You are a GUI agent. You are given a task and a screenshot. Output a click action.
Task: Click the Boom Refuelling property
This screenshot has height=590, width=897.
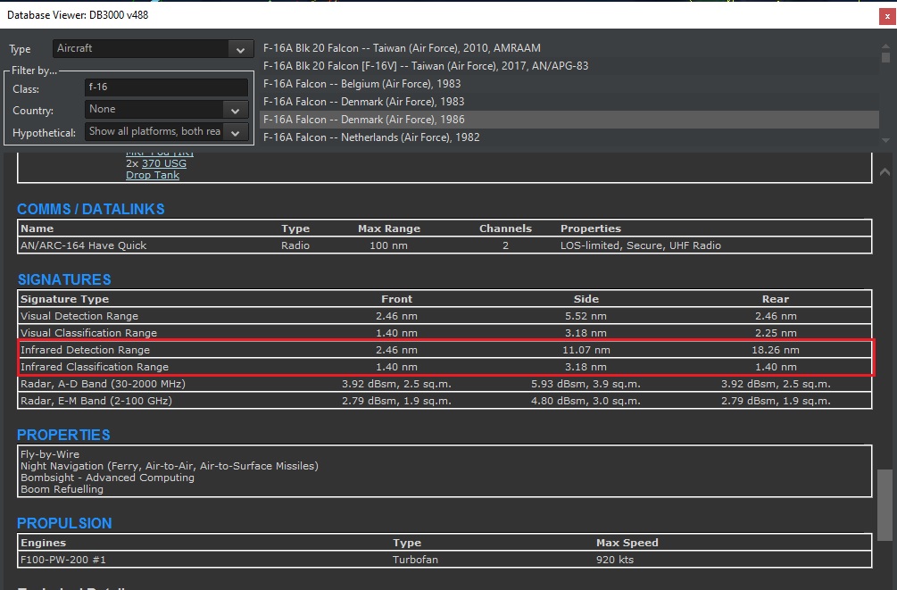point(62,489)
